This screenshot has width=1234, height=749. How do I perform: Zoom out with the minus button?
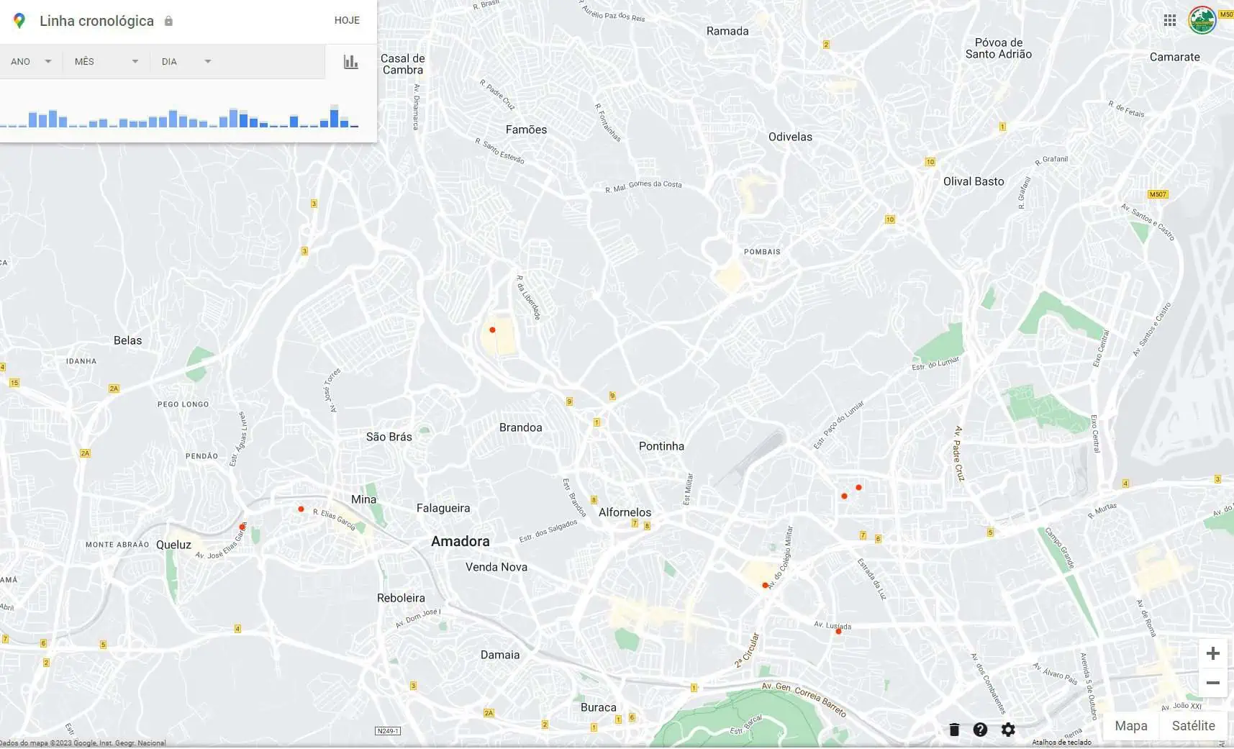point(1213,683)
